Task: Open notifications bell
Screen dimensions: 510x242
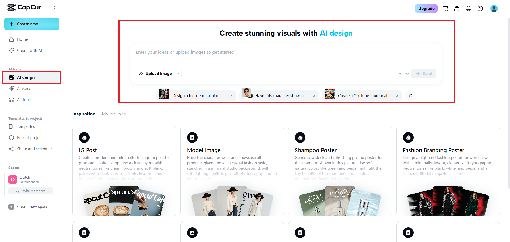Action: pyautogui.click(x=468, y=9)
